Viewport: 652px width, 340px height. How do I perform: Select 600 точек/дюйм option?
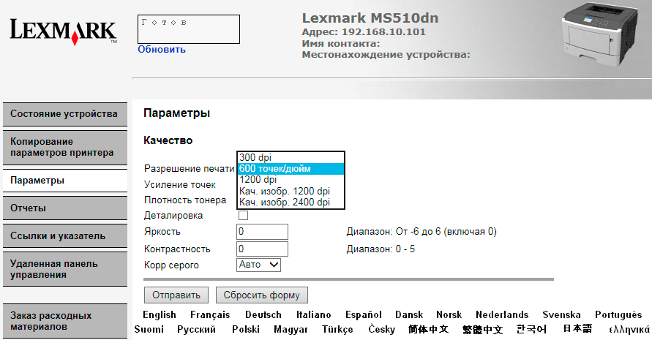(291, 169)
